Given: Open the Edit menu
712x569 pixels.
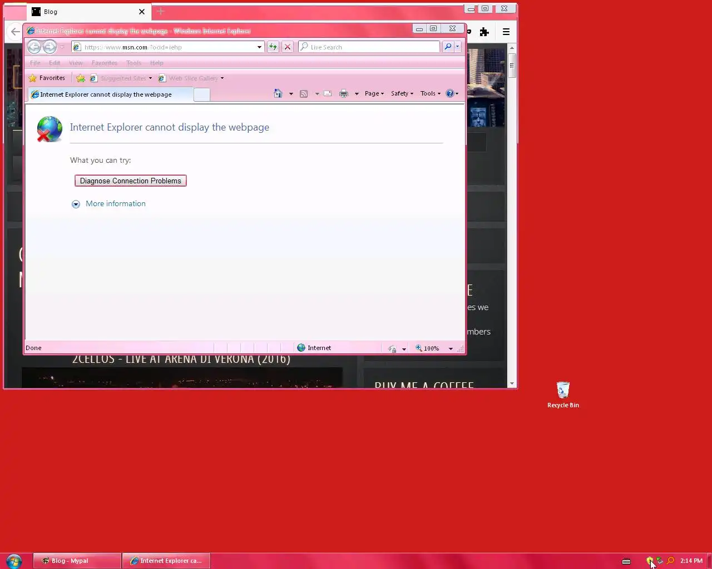Looking at the screenshot, I should (x=55, y=63).
